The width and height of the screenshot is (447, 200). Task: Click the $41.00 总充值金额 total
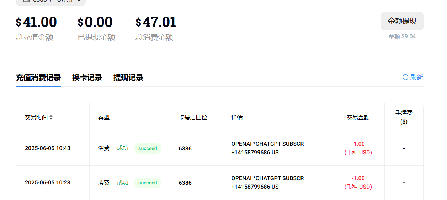coord(36,22)
